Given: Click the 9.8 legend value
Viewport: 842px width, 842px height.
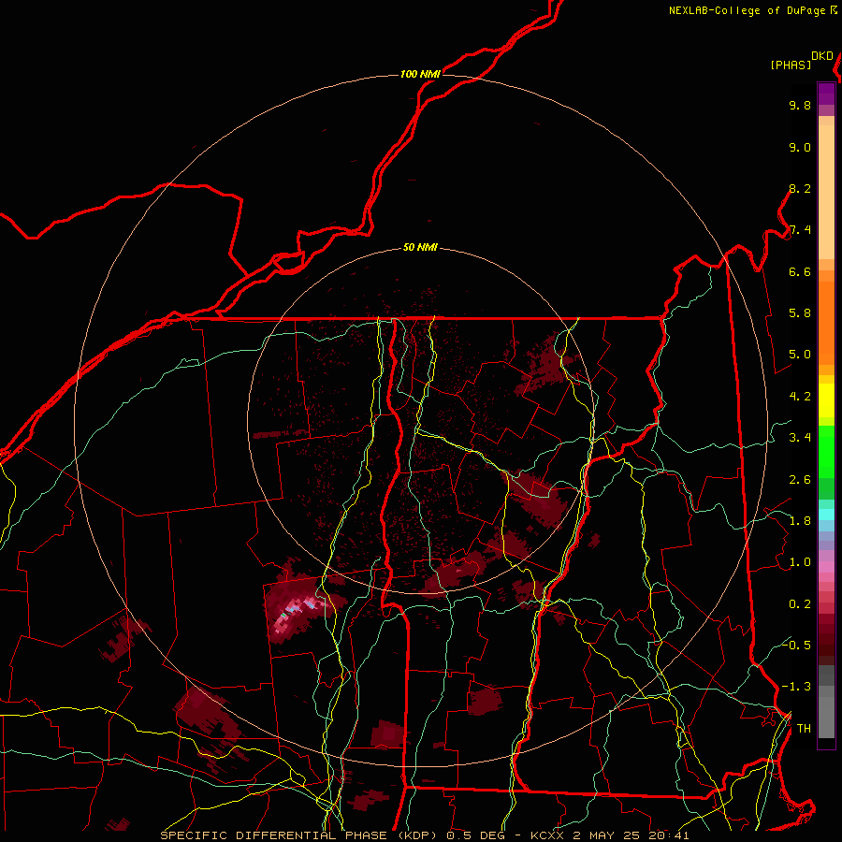Looking at the screenshot, I should pyautogui.click(x=800, y=105).
